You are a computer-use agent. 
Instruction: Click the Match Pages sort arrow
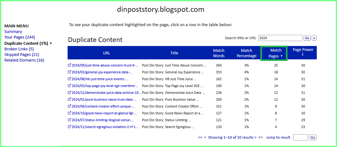pos(282,56)
